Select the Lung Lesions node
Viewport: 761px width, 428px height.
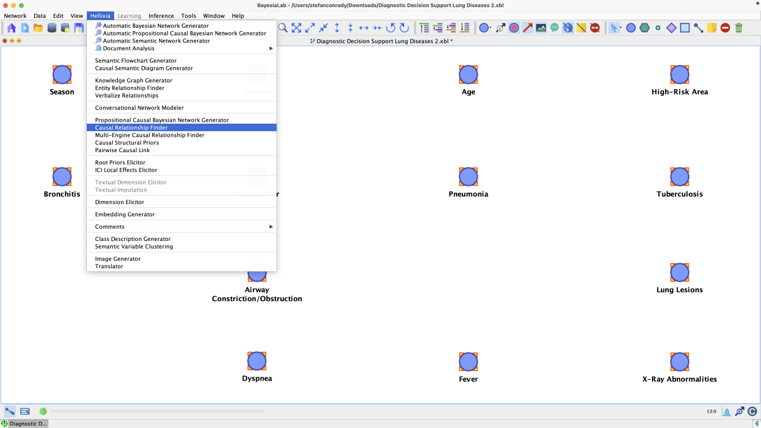point(680,273)
